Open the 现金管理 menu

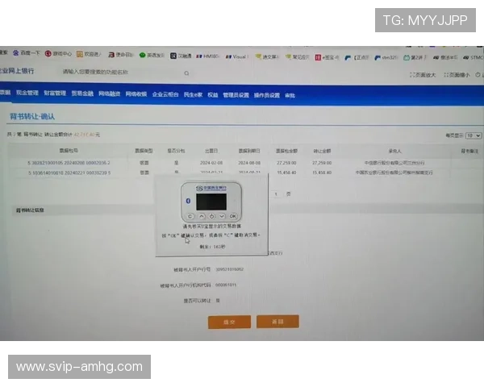tap(27, 93)
